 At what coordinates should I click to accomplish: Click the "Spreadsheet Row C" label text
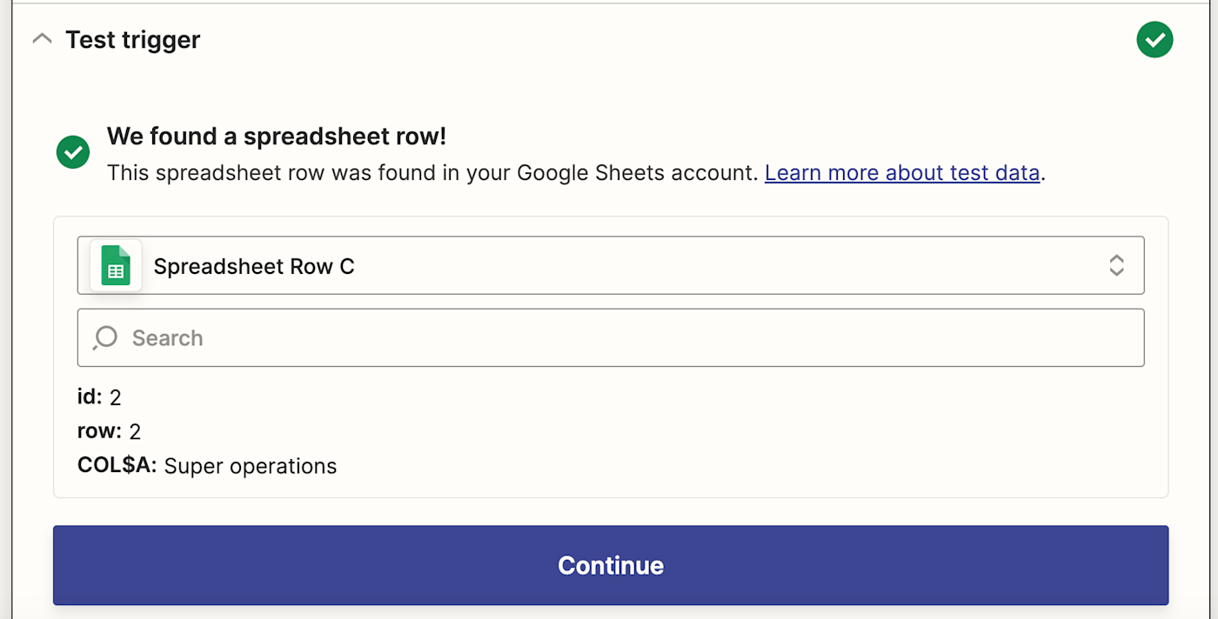[x=254, y=266]
